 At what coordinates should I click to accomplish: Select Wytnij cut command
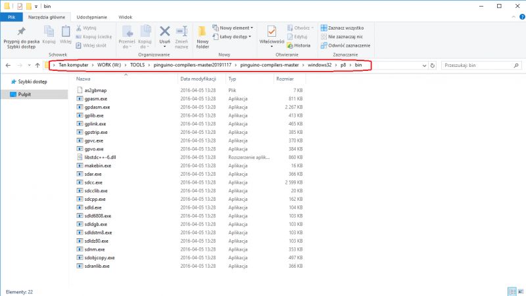tap(86, 28)
